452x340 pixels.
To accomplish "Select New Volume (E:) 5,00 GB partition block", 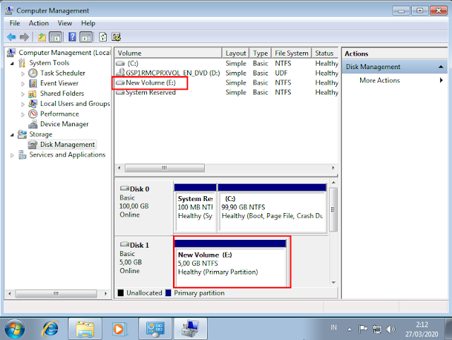I will click(x=231, y=263).
